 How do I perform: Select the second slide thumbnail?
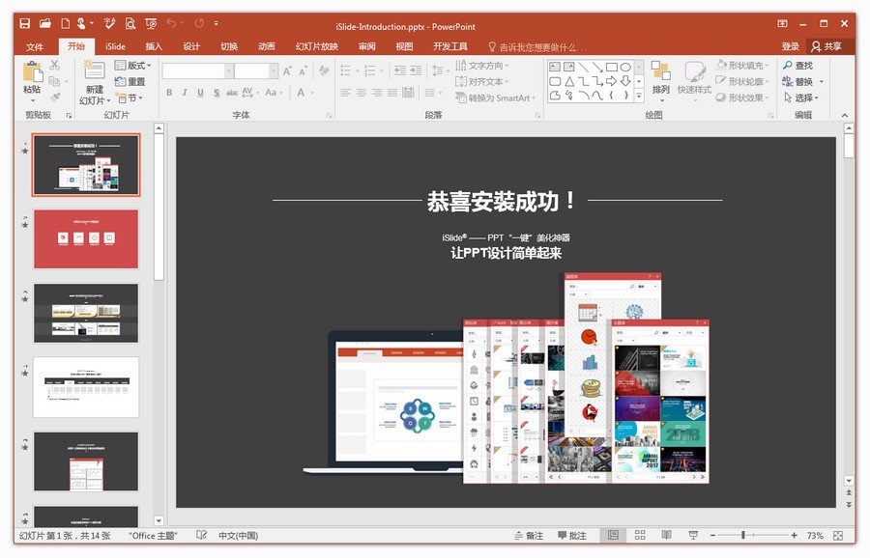[86, 238]
